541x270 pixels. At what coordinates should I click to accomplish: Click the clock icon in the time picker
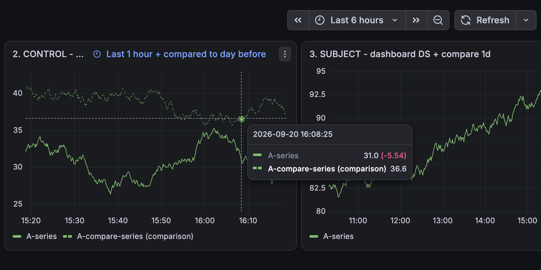[x=320, y=20]
